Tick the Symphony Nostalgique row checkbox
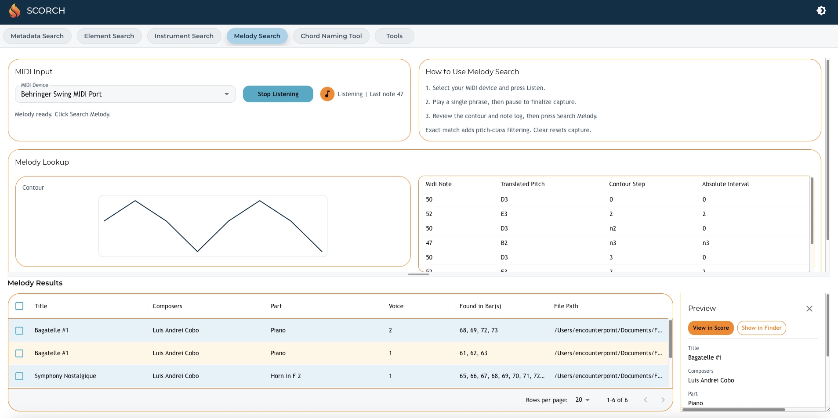Image resolution: width=838 pixels, height=418 pixels. (19, 376)
